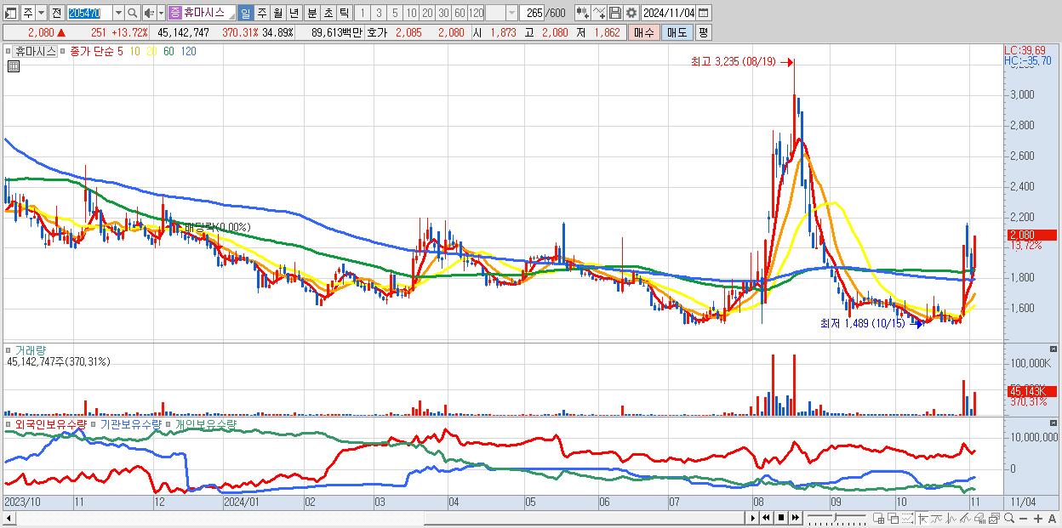Open chart settings gear icon
This screenshot has height=528, width=1062.
[x=631, y=13]
